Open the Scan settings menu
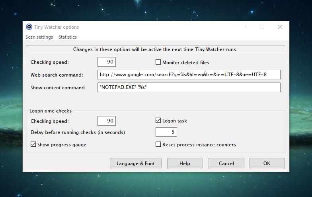Screen dimensions: 312x197 39,37
